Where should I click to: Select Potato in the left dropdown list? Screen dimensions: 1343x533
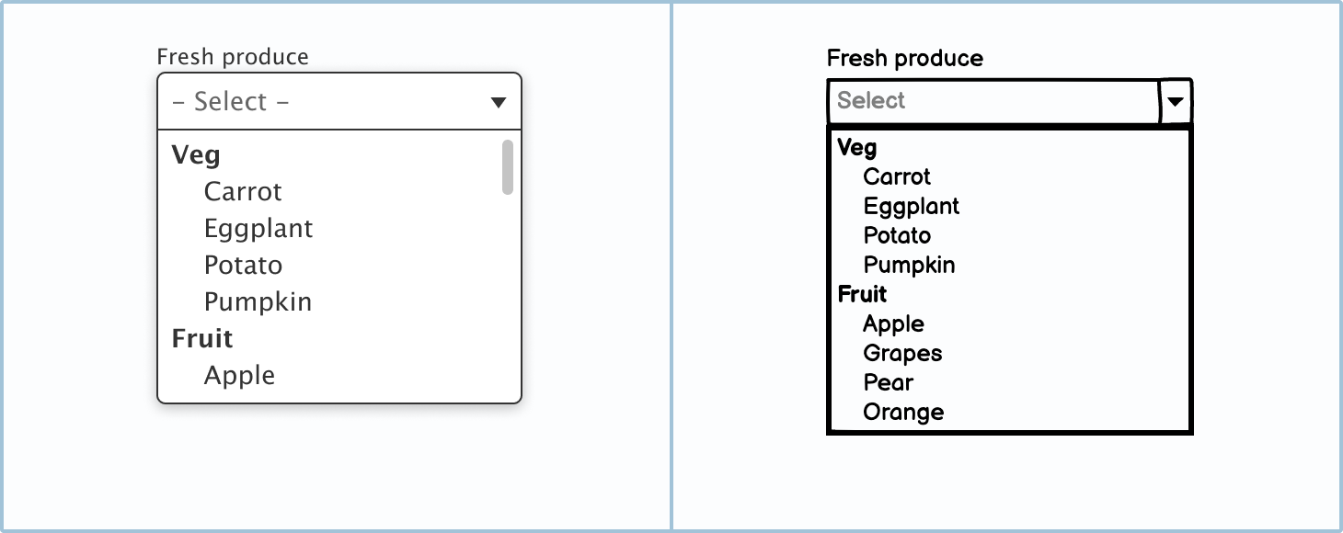click(242, 265)
